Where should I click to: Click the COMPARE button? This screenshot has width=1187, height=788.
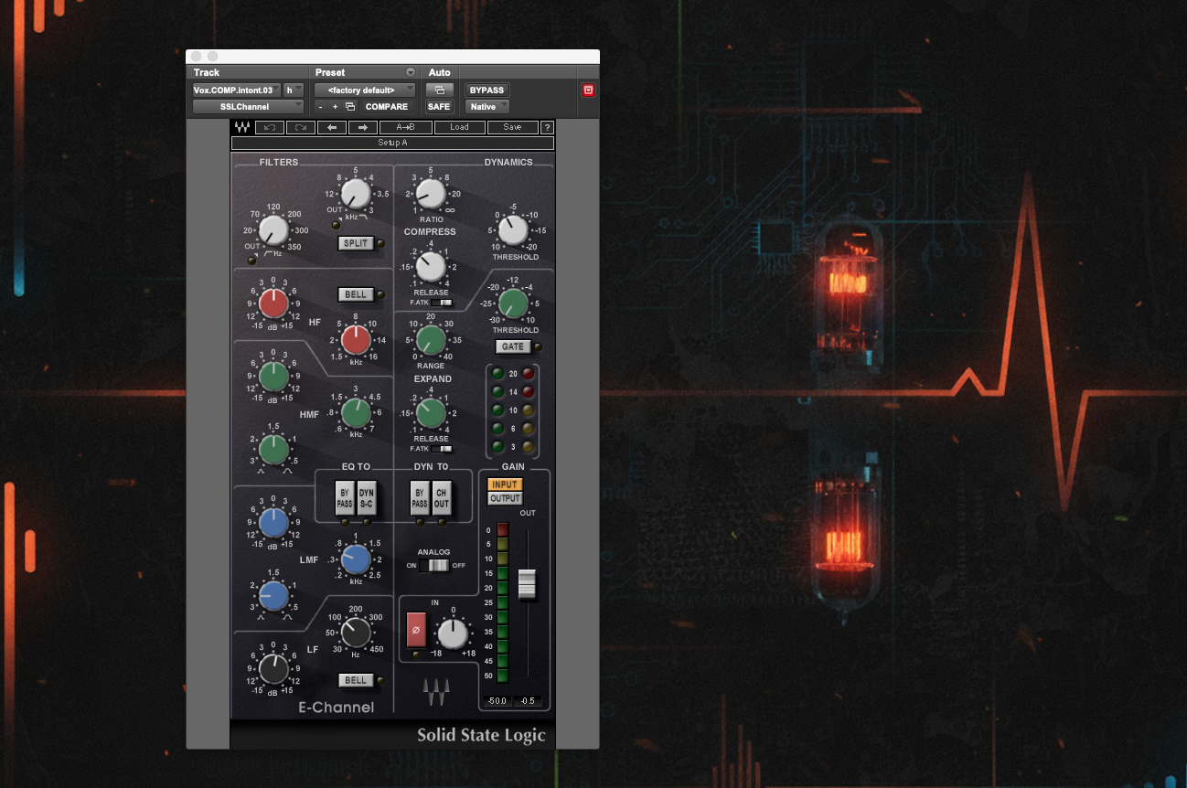386,106
